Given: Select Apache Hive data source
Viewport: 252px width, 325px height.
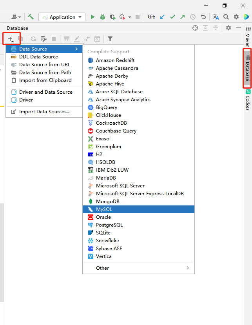Looking at the screenshot, I should point(138,84).
